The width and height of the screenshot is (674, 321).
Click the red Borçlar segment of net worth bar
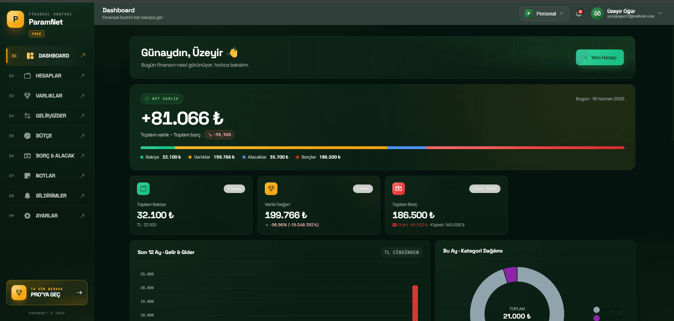pyautogui.click(x=525, y=148)
